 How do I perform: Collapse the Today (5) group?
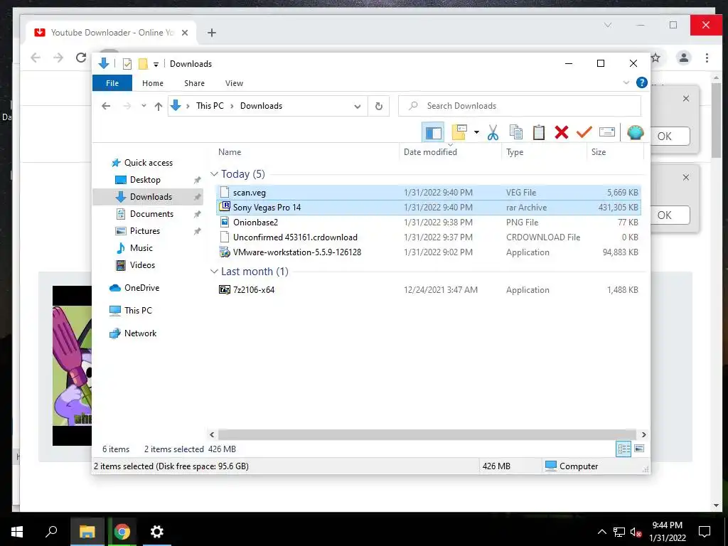point(214,174)
